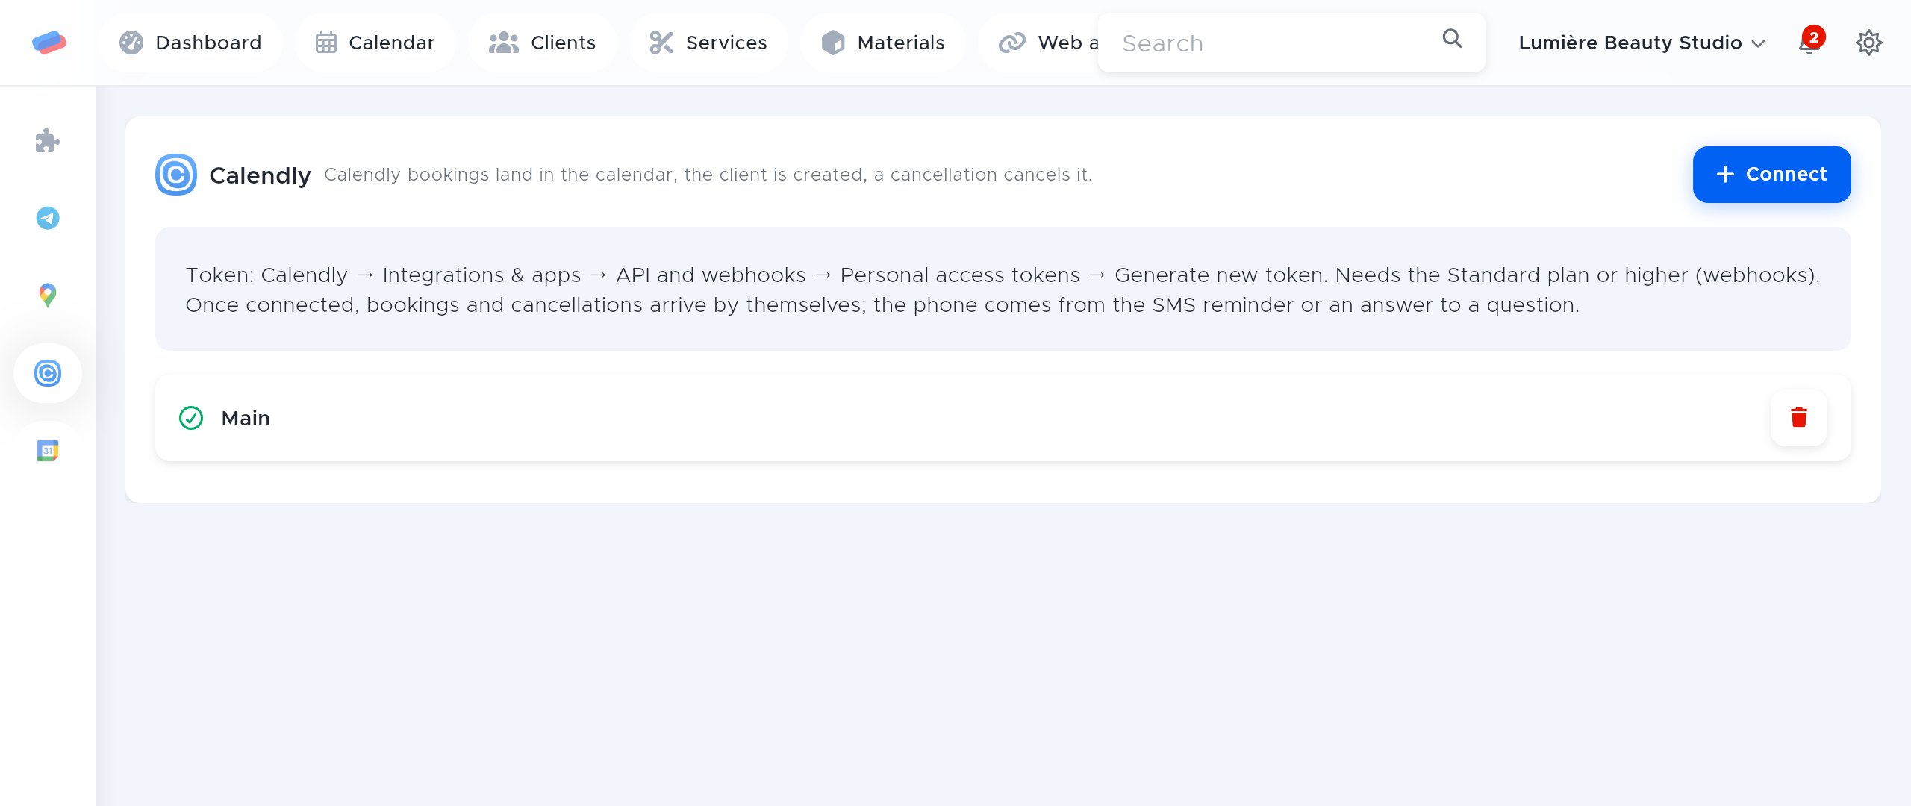
Task: Open the Materials tab
Action: [883, 43]
